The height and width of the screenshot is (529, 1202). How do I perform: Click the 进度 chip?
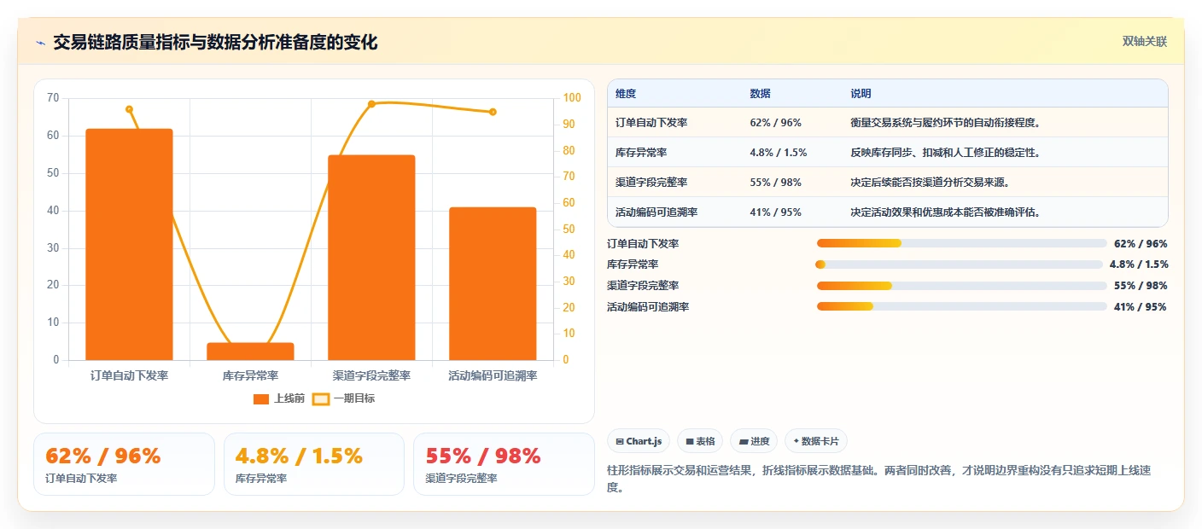point(754,441)
